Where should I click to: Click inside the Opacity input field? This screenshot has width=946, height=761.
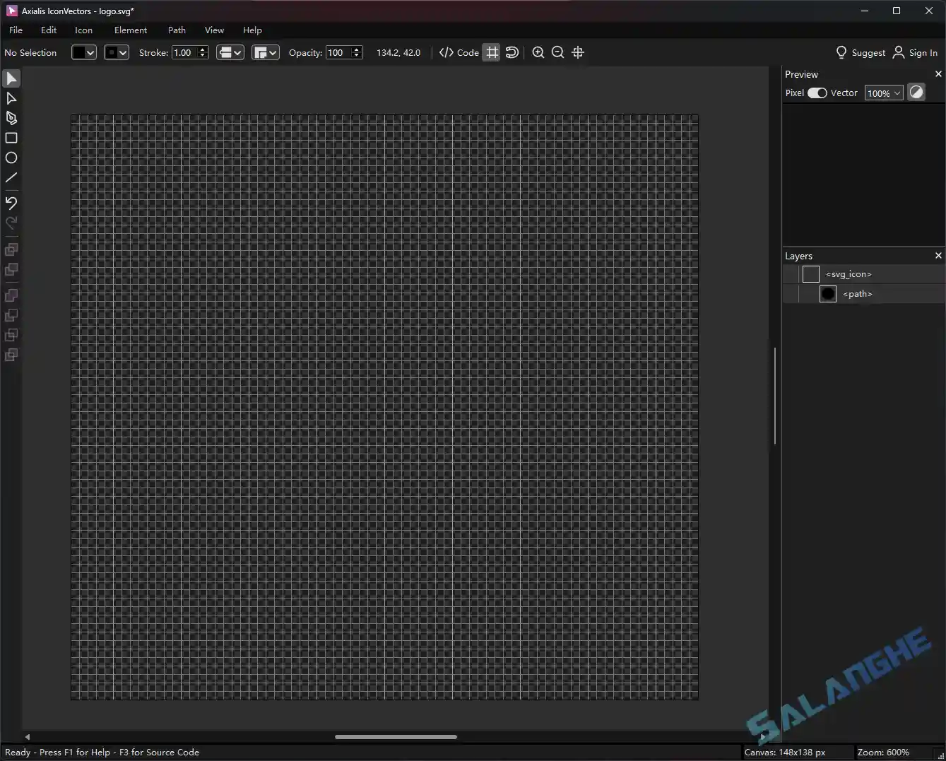point(339,52)
